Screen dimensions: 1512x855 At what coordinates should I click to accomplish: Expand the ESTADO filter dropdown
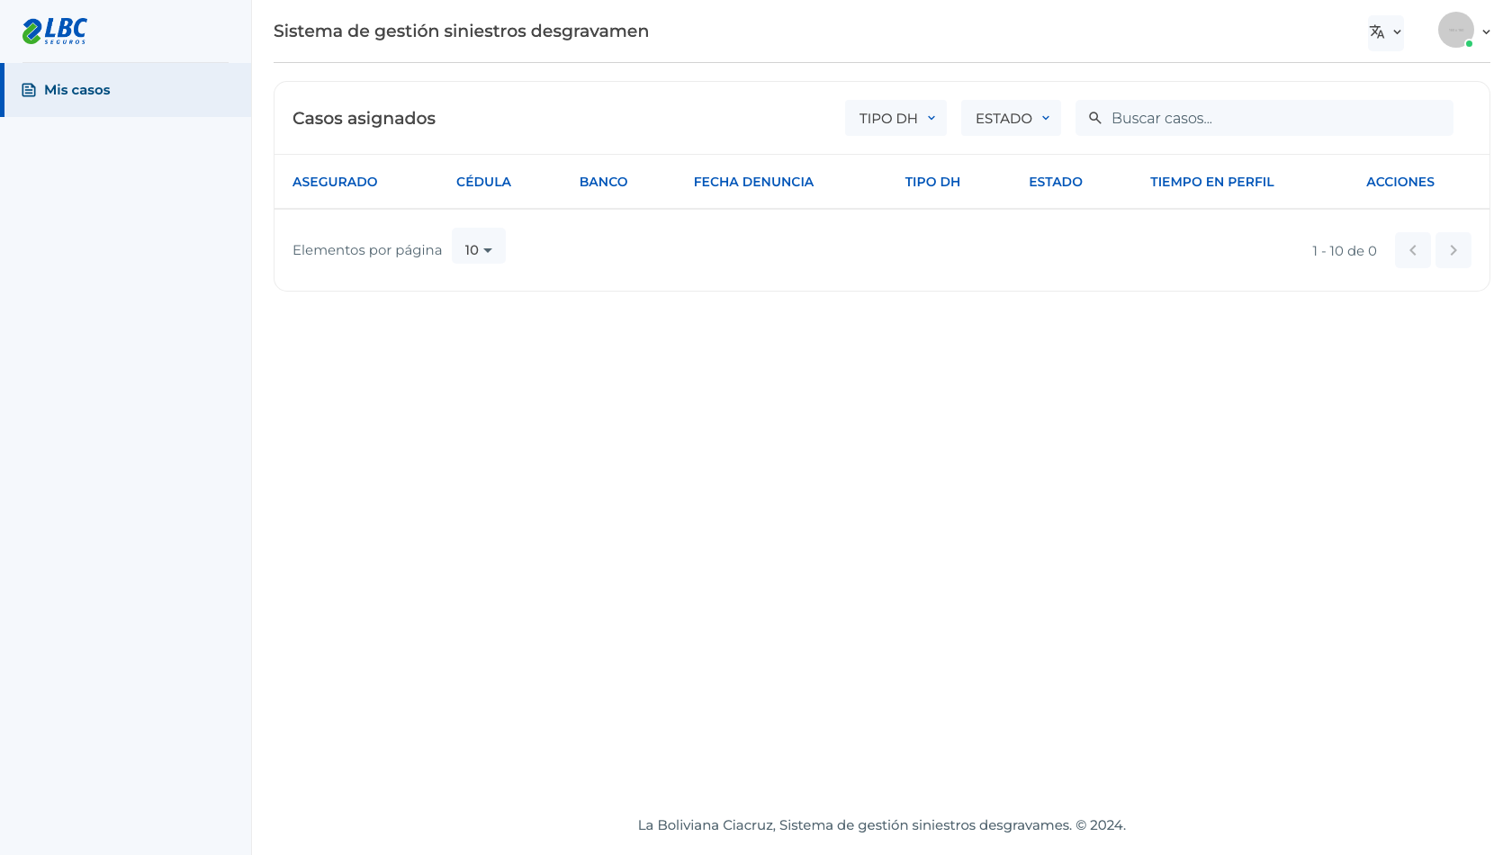1011,118
